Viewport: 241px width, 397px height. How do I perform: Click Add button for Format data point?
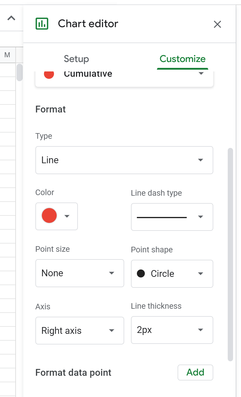click(x=195, y=373)
